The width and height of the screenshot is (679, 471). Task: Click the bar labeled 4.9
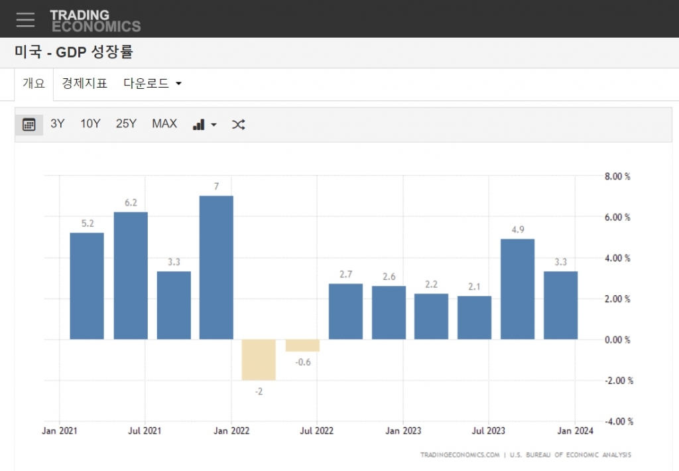(517, 289)
